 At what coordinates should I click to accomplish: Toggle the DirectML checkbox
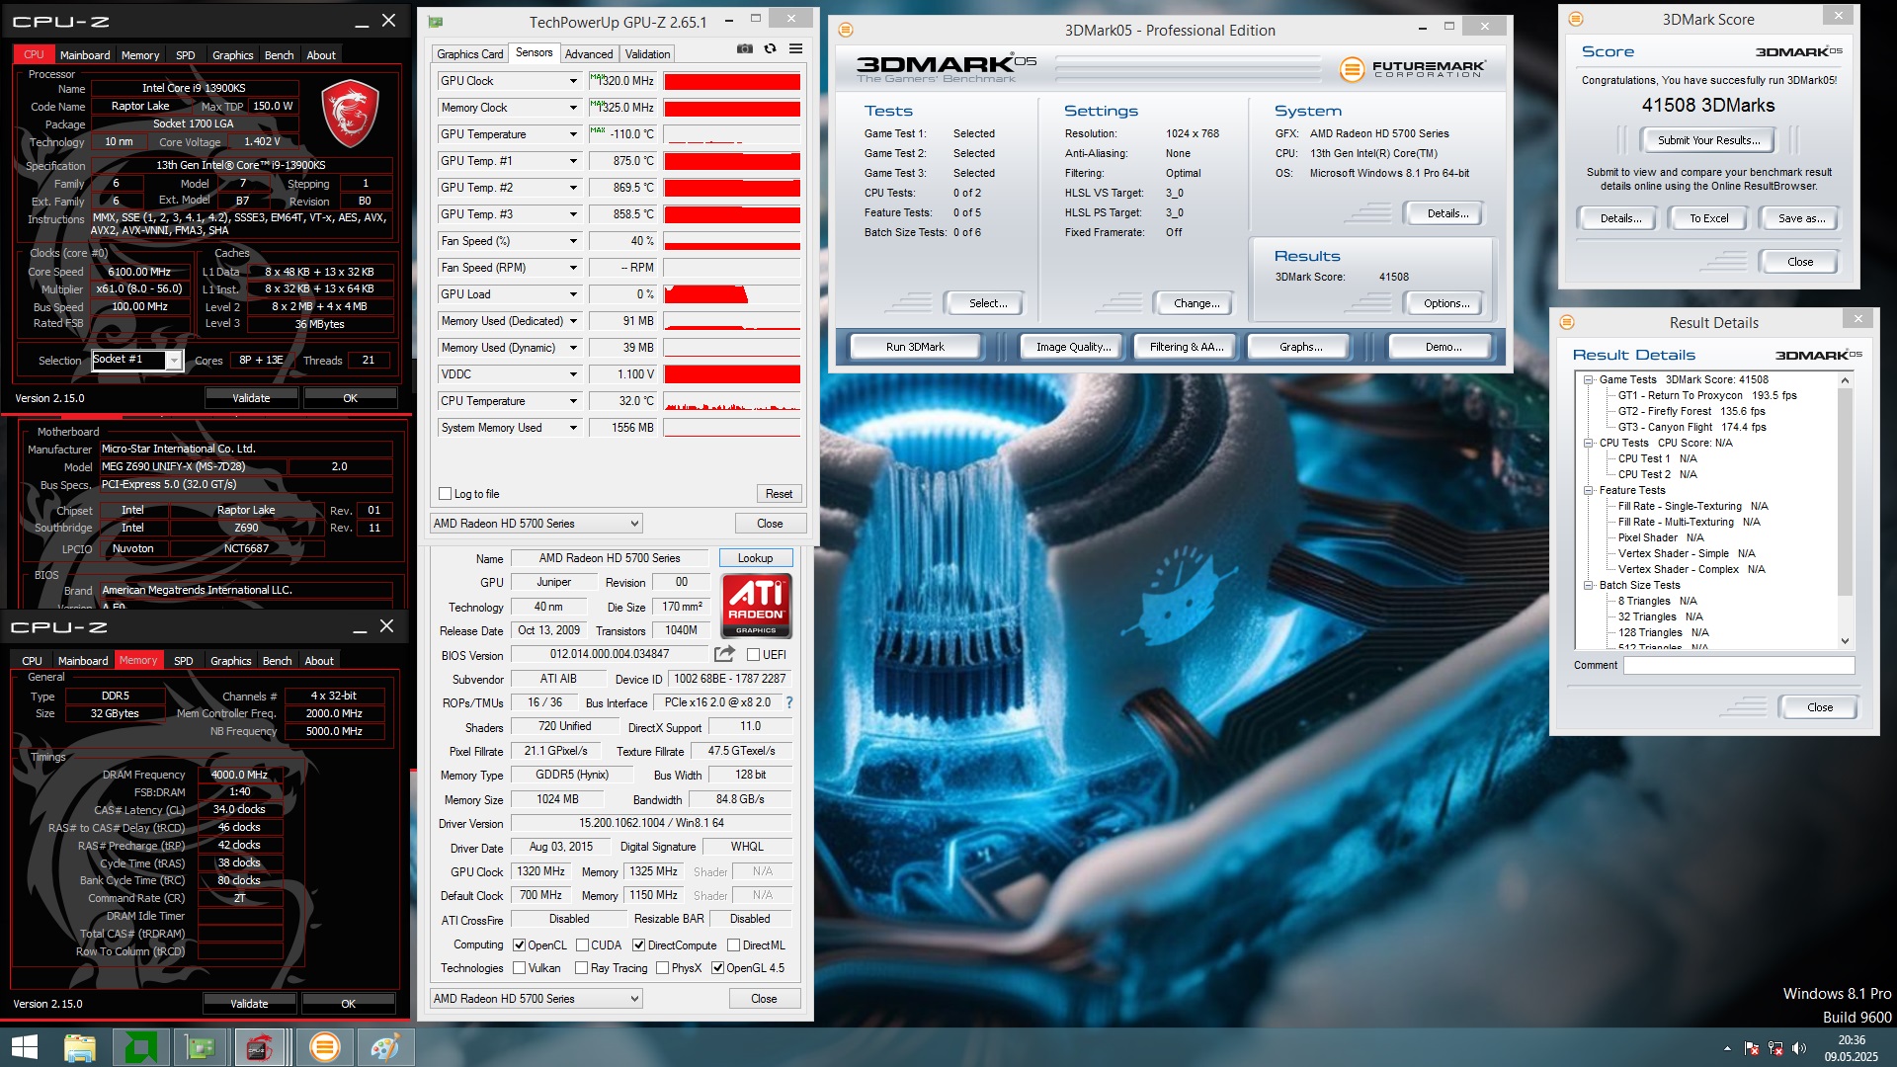[x=734, y=945]
